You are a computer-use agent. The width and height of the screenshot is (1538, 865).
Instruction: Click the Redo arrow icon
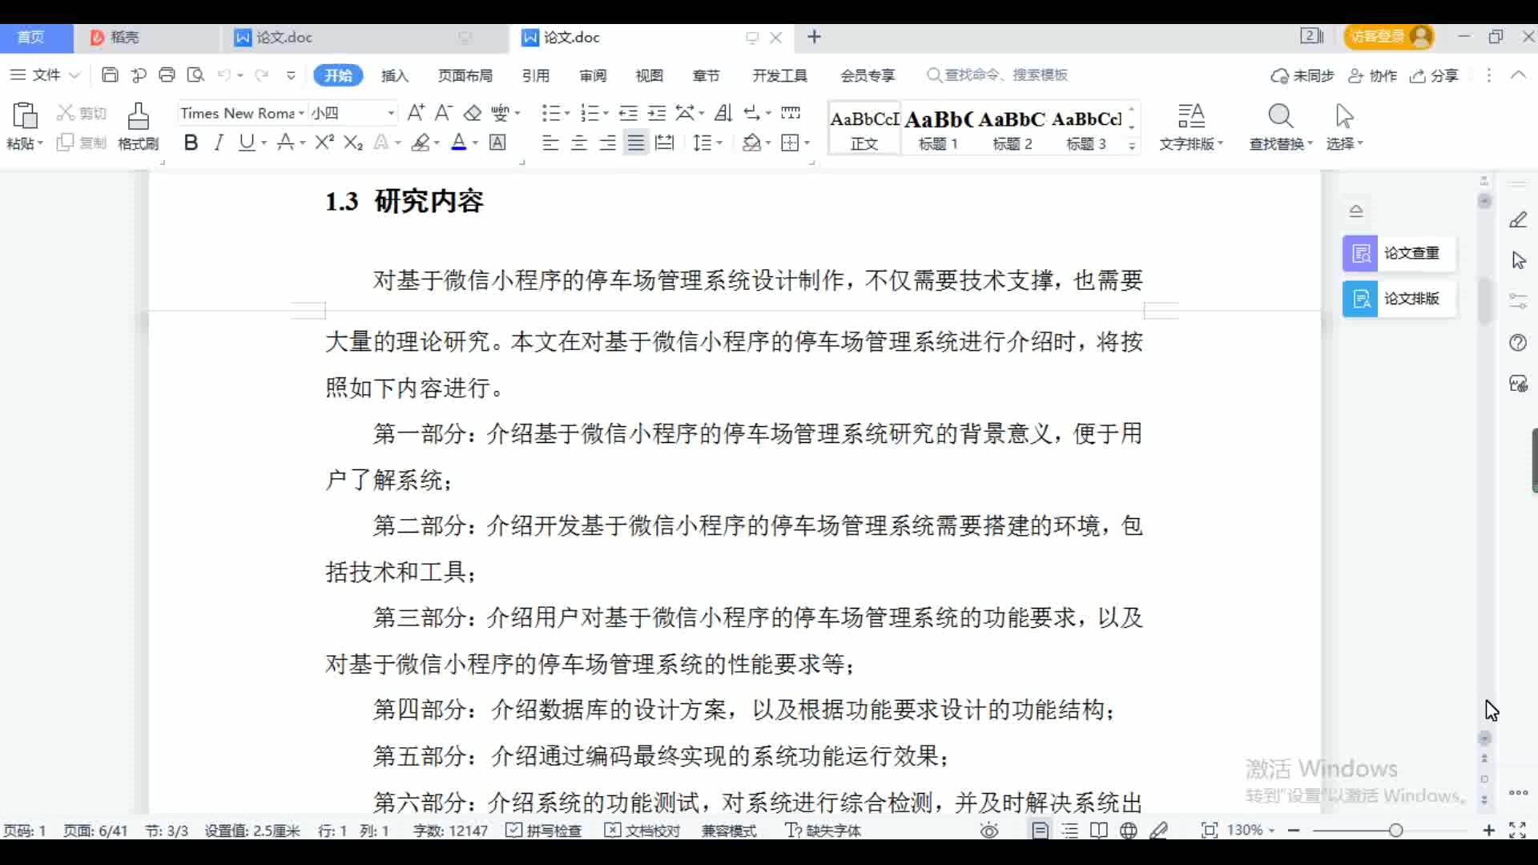261,75
